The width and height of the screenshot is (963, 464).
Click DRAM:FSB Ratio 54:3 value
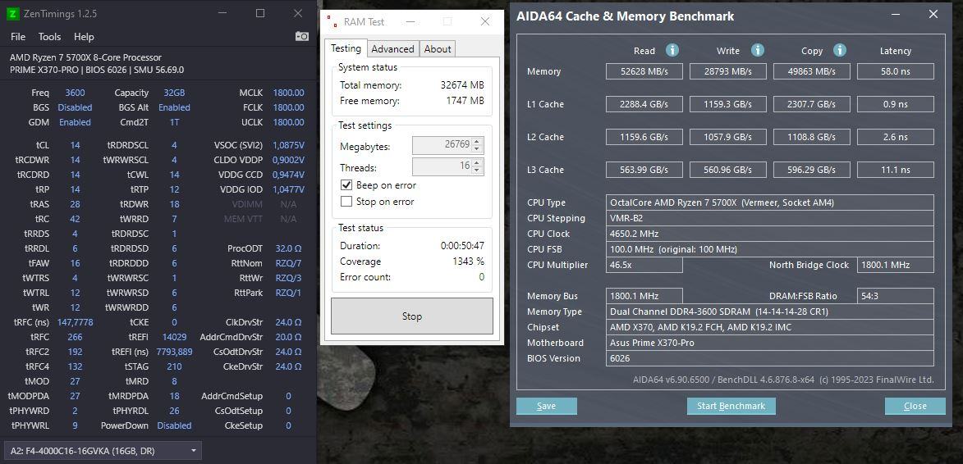(x=896, y=296)
